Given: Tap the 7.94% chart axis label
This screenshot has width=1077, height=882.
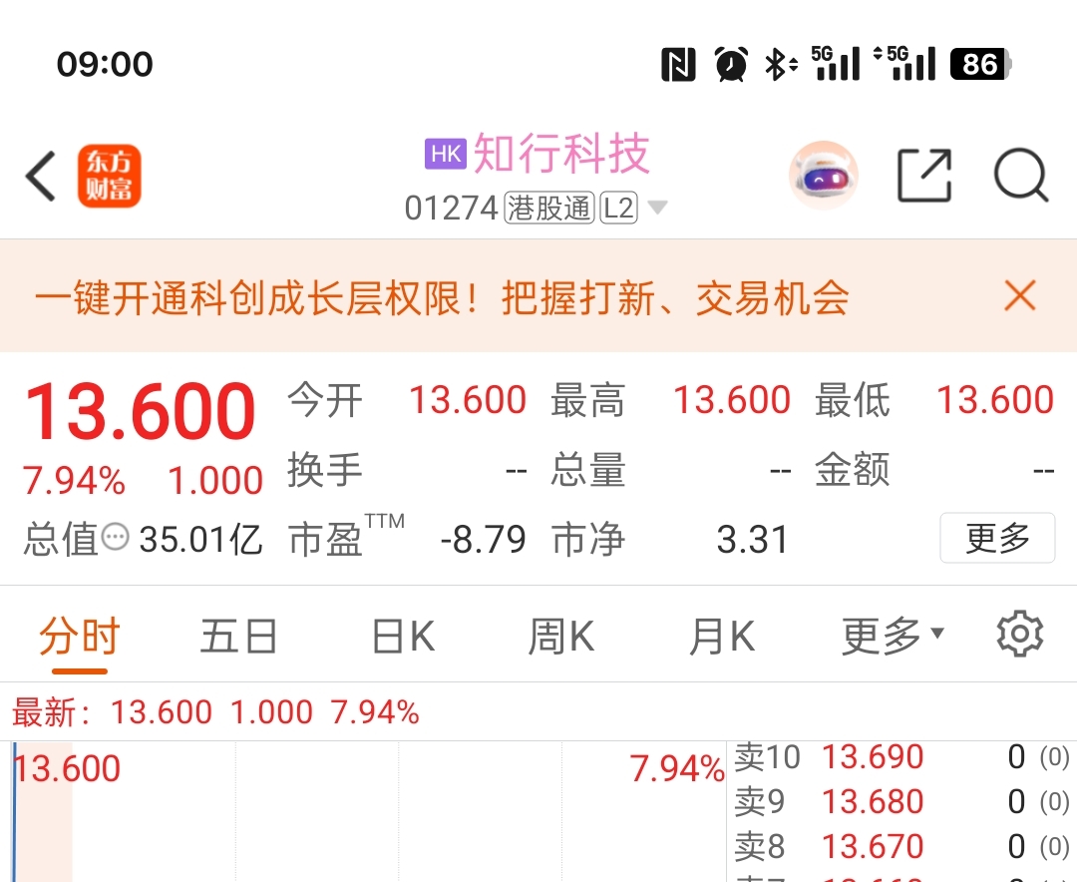Looking at the screenshot, I should (677, 768).
